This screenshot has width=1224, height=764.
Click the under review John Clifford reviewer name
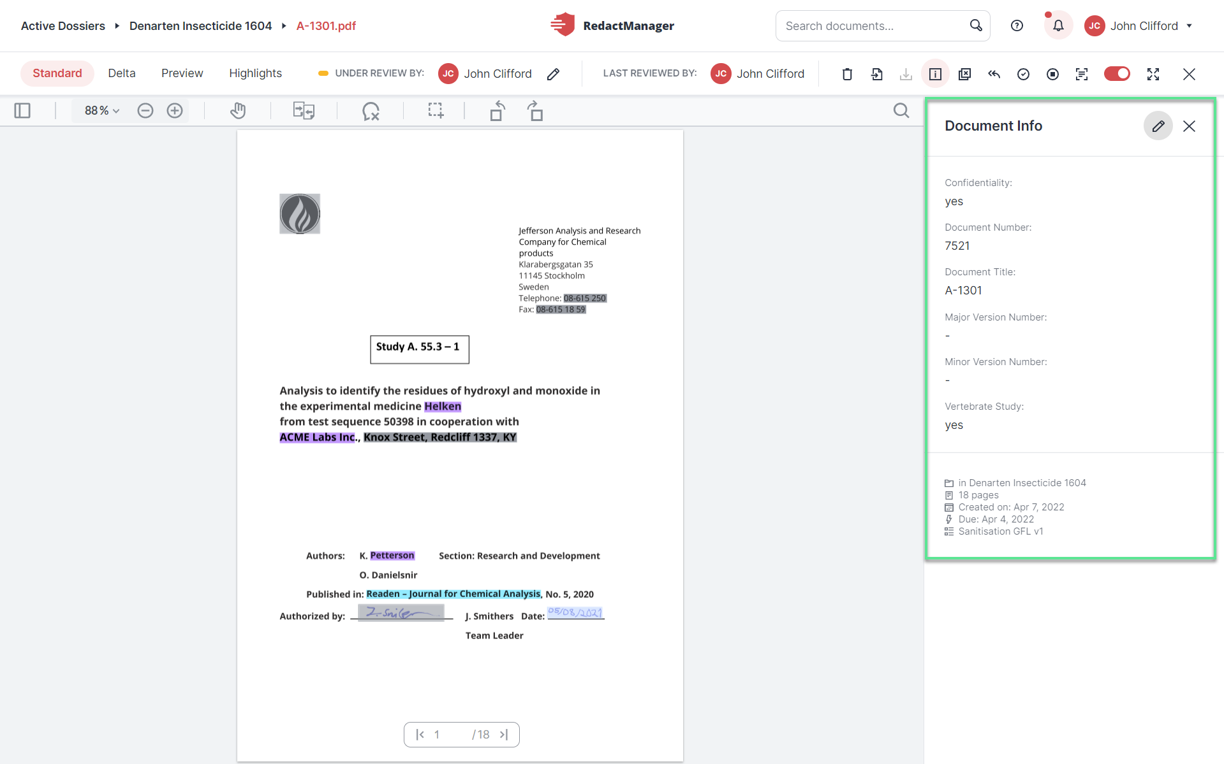point(498,74)
